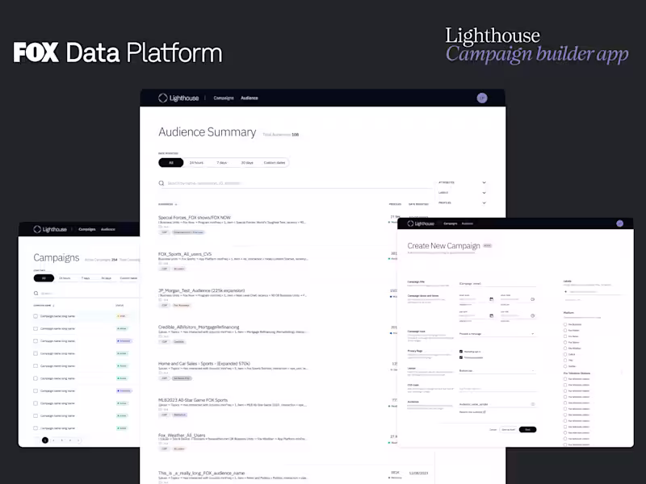Tick the checkbox of the yellow draft-status campaign
Viewport: 646px width, 484px height.
tap(36, 316)
